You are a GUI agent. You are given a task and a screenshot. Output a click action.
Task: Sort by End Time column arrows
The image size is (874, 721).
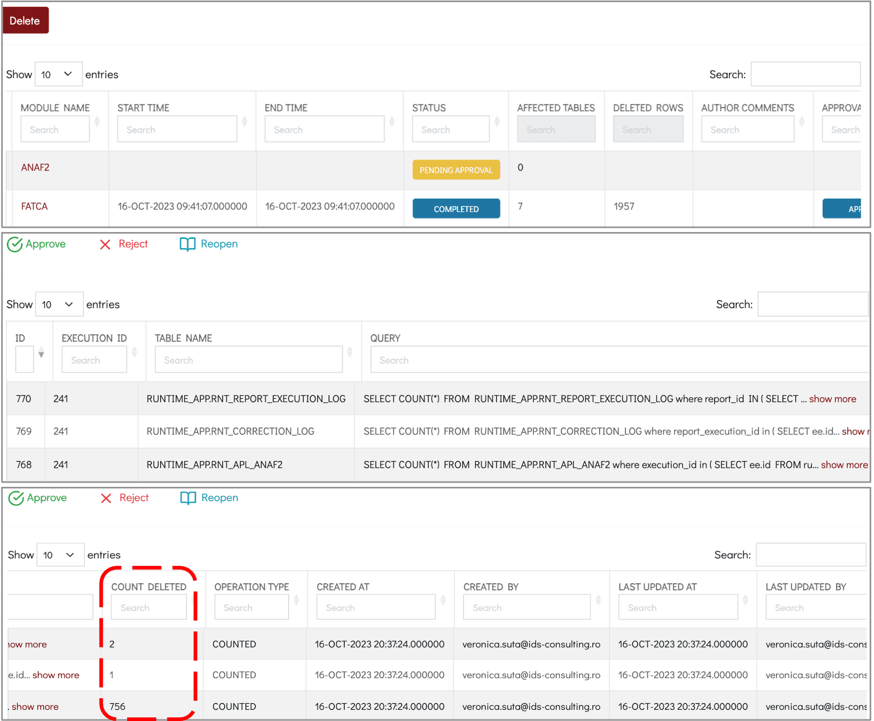391,122
